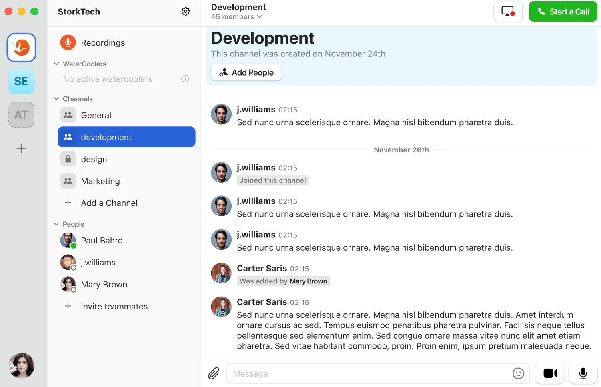Screen dimensions: 601x387
Task: Start screen sharing with the monitor icon
Action: 508,12
